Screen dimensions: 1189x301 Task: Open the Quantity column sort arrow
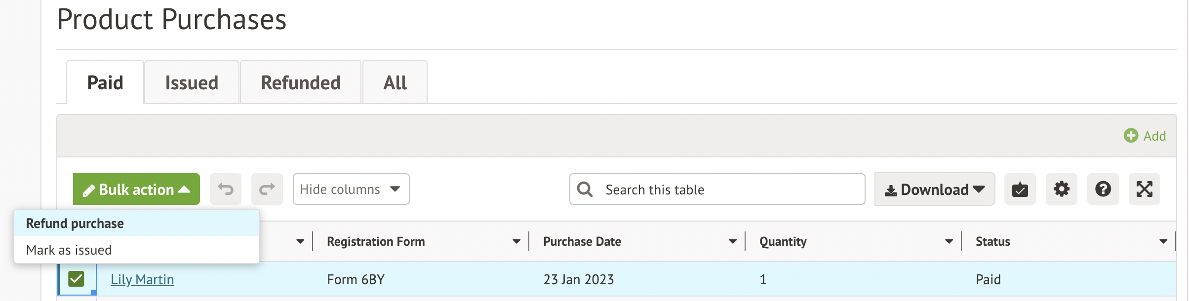pos(949,241)
